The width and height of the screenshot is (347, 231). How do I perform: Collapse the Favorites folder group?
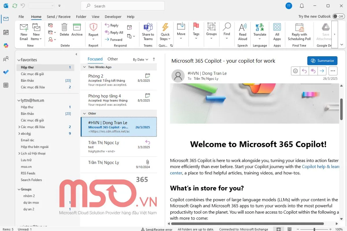[x=19, y=60]
